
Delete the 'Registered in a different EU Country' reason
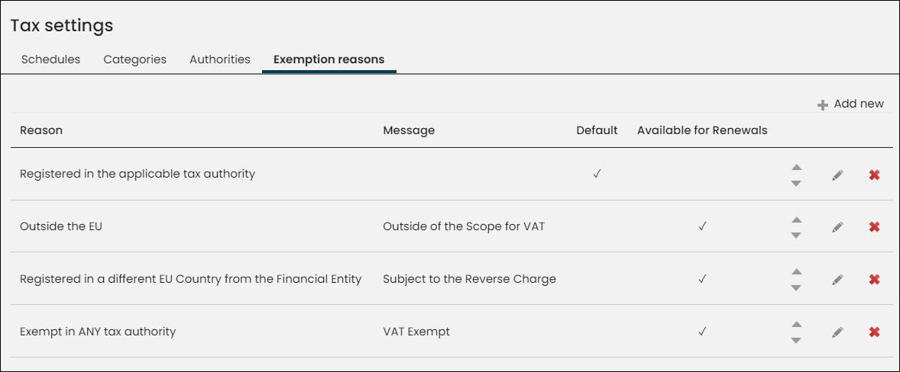(x=874, y=279)
